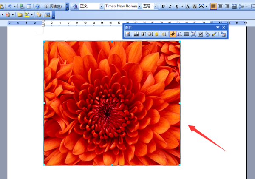255x179 pixels.
Task: Click the Paste icon
Action: (2, 6)
